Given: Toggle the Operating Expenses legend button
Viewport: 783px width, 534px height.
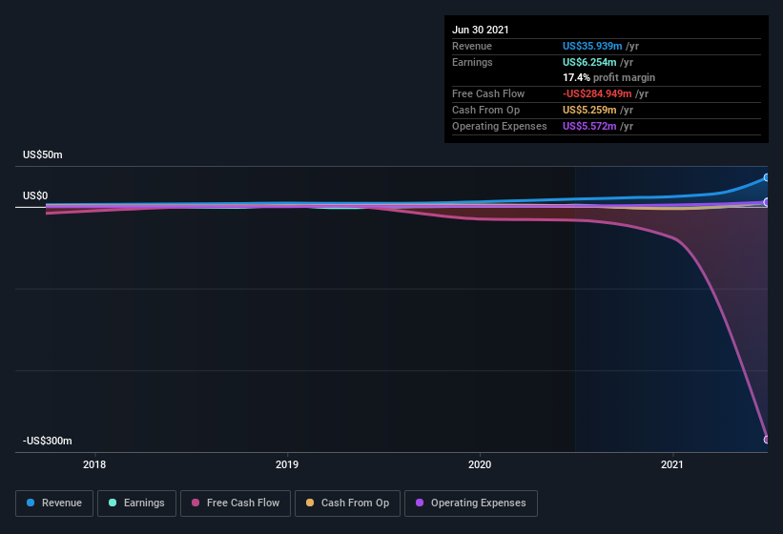Looking at the screenshot, I should point(471,503).
